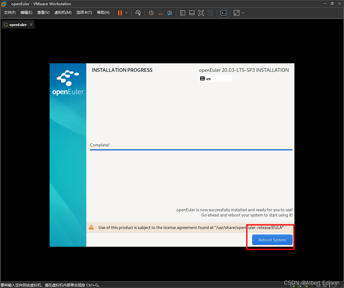Open the stretch mode dropdown arrow
344x288 pixels.
click(x=243, y=13)
